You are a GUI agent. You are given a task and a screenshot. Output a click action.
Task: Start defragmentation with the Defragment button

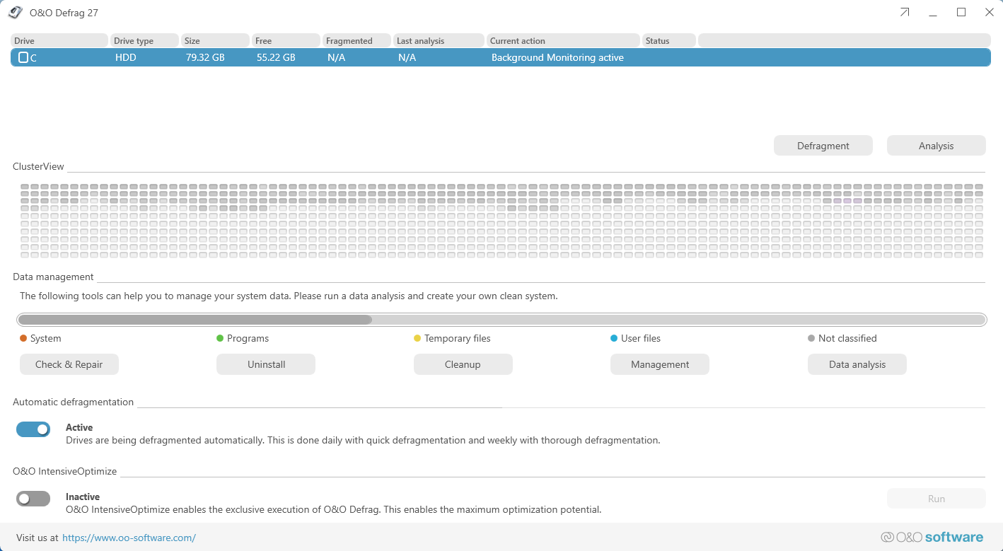pos(823,146)
